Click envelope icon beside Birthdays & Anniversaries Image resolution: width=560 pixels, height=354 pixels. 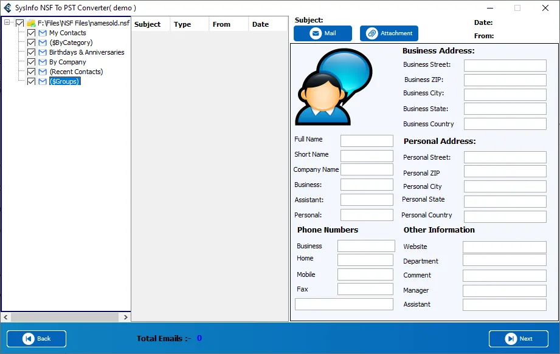[x=43, y=52]
